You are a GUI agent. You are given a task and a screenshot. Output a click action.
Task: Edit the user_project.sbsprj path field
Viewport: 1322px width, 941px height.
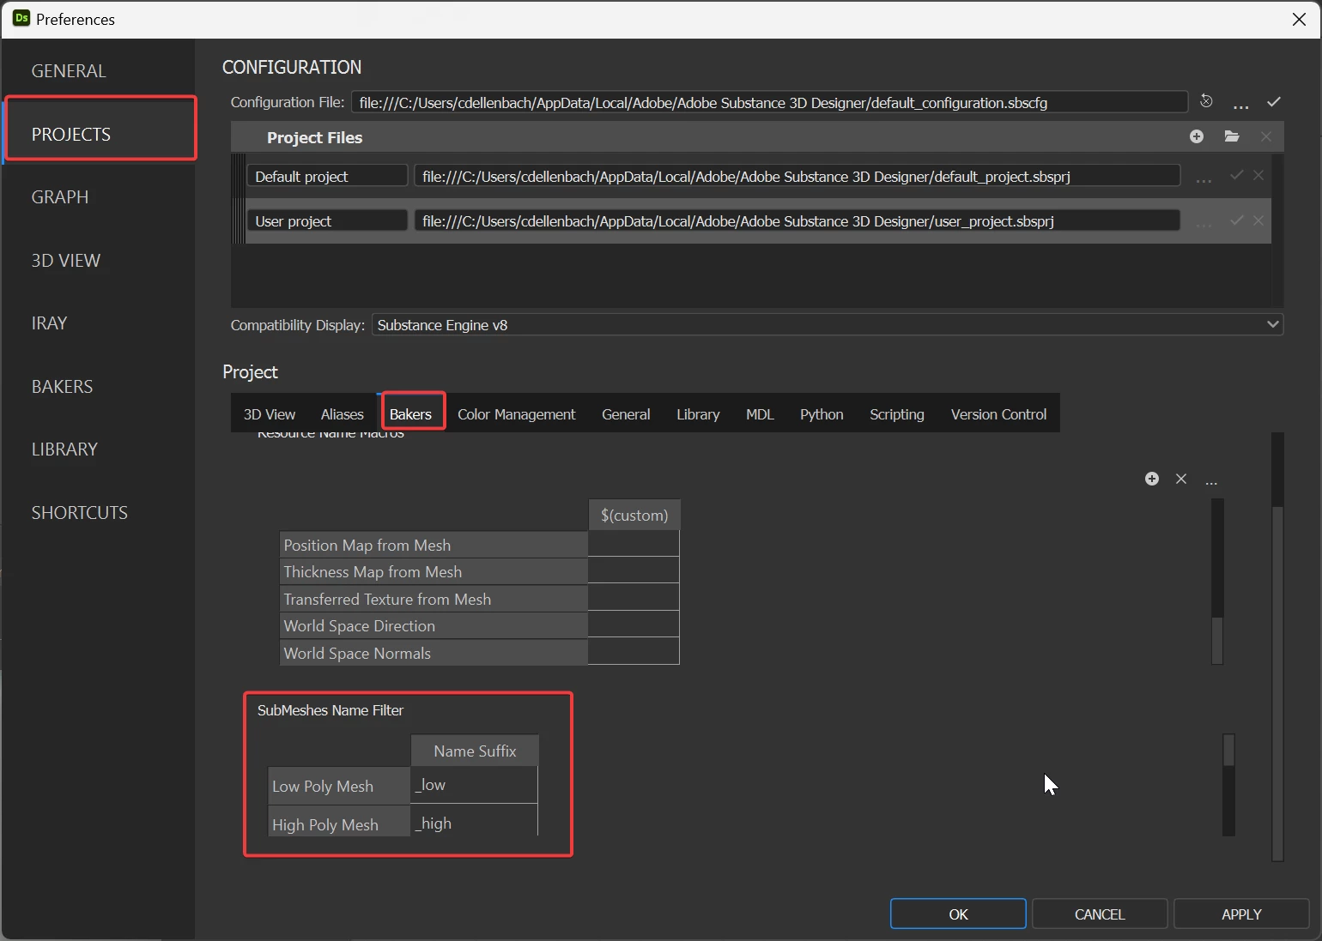pyautogui.click(x=797, y=220)
